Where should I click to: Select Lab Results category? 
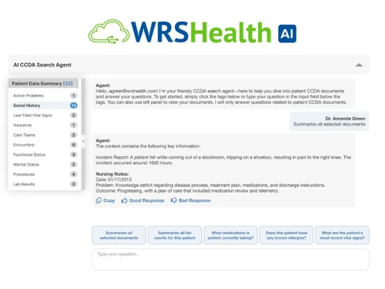(45, 184)
